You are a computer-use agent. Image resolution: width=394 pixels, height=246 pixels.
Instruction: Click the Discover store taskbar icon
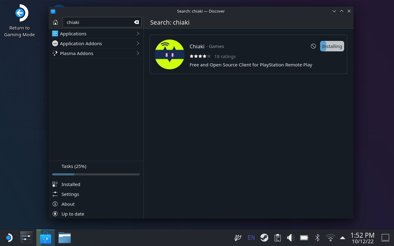pyautogui.click(x=46, y=238)
